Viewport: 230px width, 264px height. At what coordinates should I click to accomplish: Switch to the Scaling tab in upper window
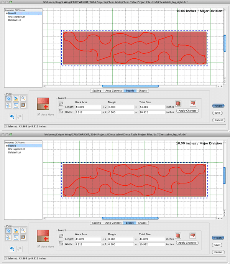[97, 91]
